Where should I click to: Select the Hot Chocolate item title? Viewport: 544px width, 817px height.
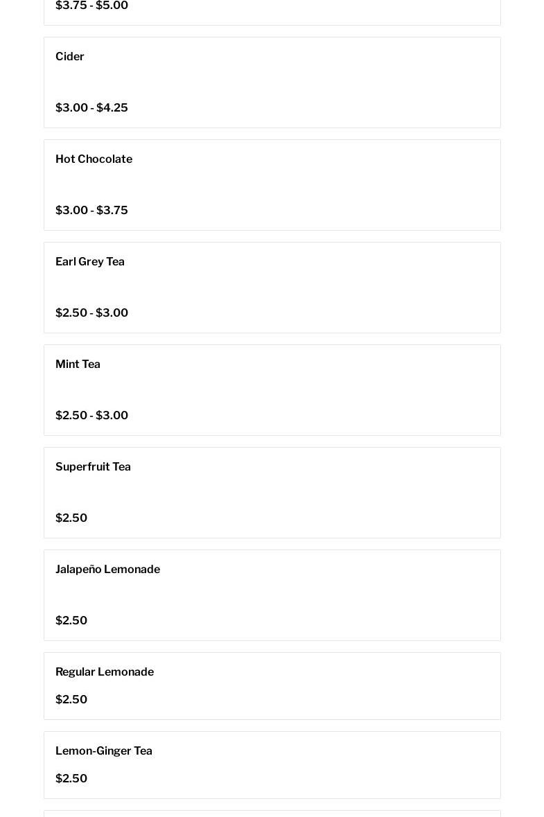point(94,159)
